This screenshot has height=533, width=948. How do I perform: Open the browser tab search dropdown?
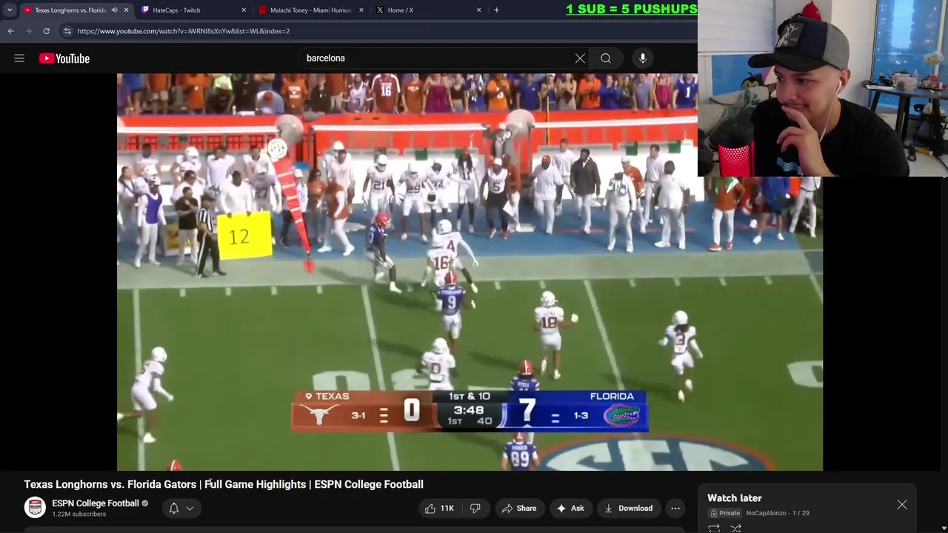click(9, 10)
